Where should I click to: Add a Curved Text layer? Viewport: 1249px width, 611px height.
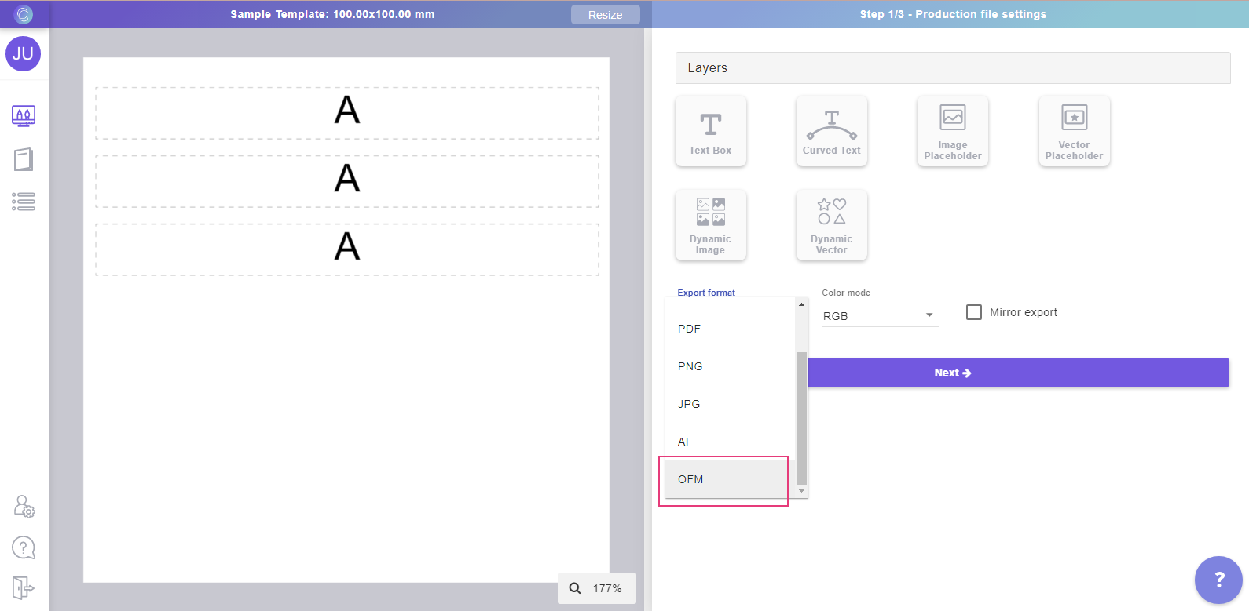(x=831, y=131)
